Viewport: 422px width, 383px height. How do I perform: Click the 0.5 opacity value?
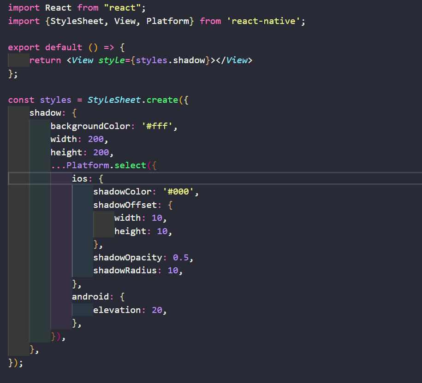(181, 258)
